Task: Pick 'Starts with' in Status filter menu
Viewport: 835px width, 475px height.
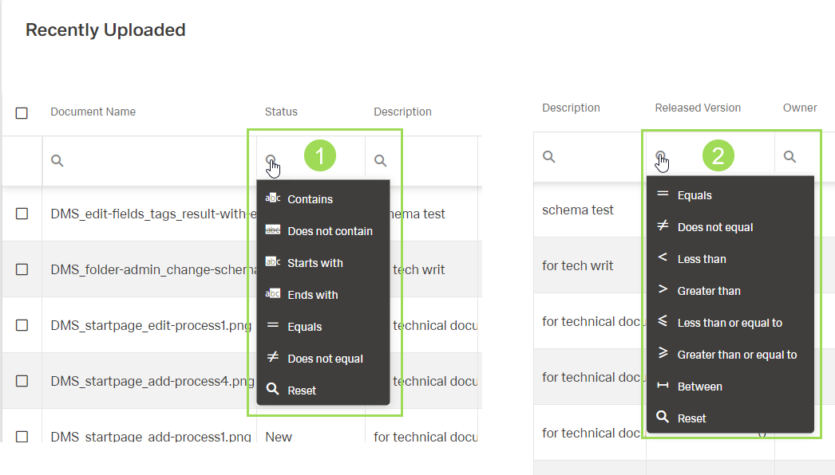Action: tap(315, 263)
